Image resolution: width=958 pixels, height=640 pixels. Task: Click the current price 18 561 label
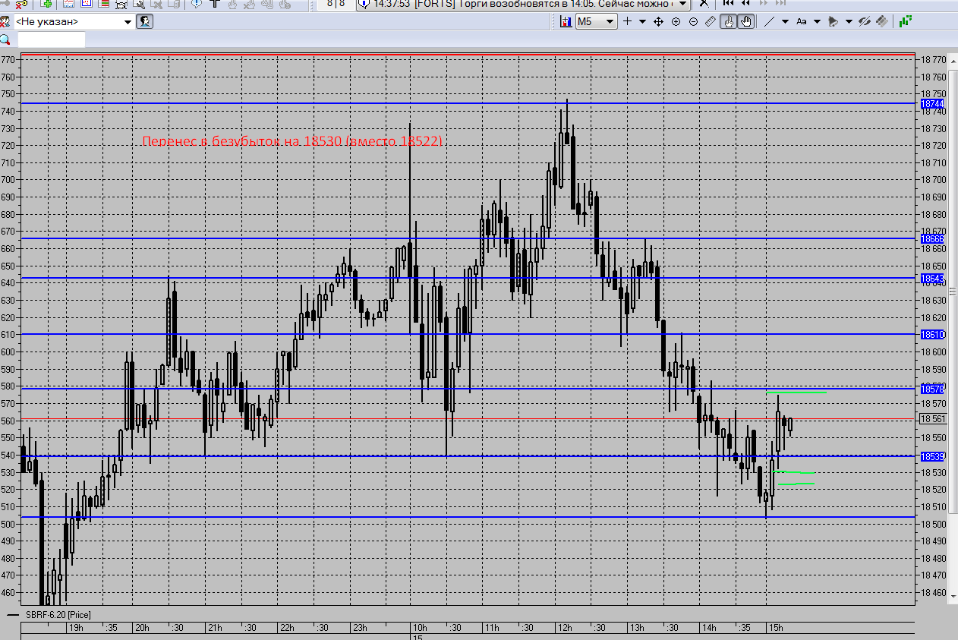tap(933, 418)
